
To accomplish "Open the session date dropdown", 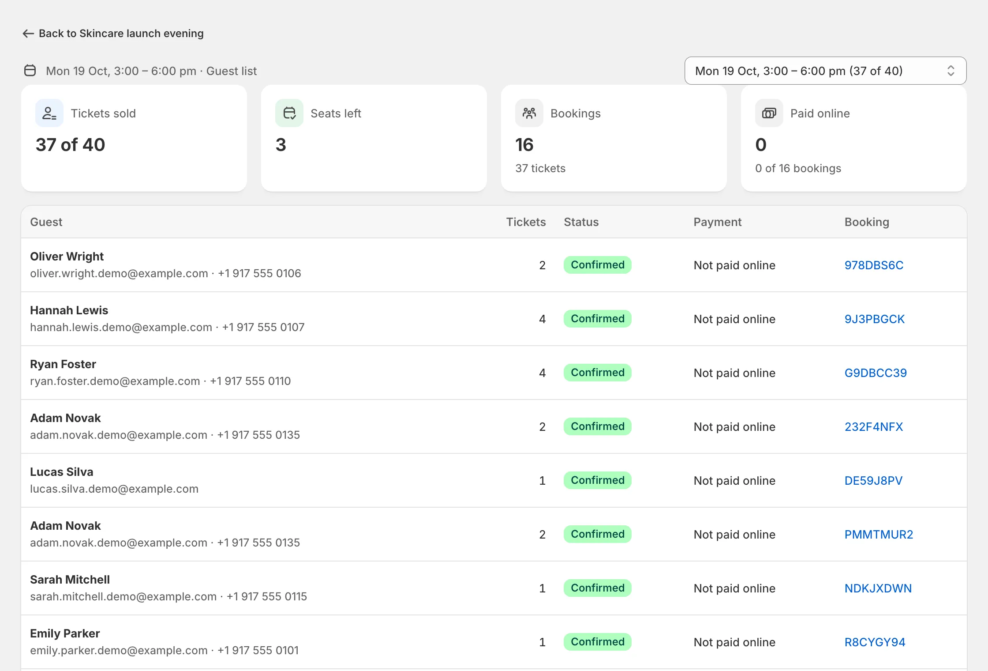I will coord(825,71).
